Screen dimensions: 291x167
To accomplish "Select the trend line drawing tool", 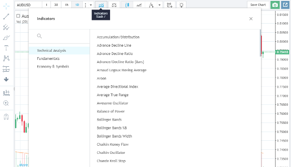I will point(6,17).
